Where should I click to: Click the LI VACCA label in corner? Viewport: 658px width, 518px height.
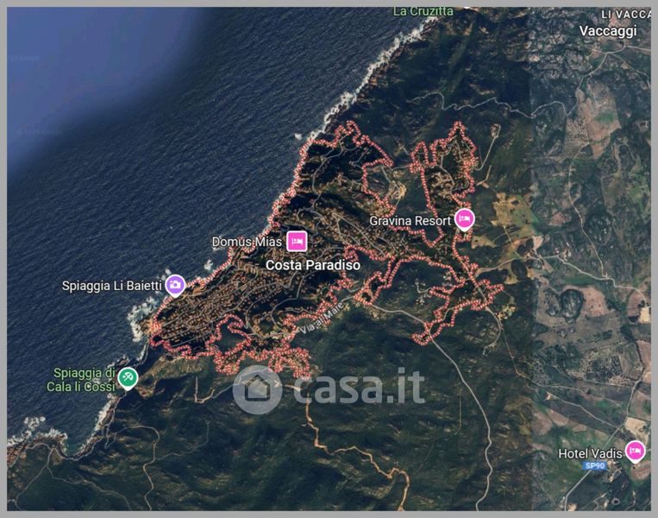[x=626, y=15]
